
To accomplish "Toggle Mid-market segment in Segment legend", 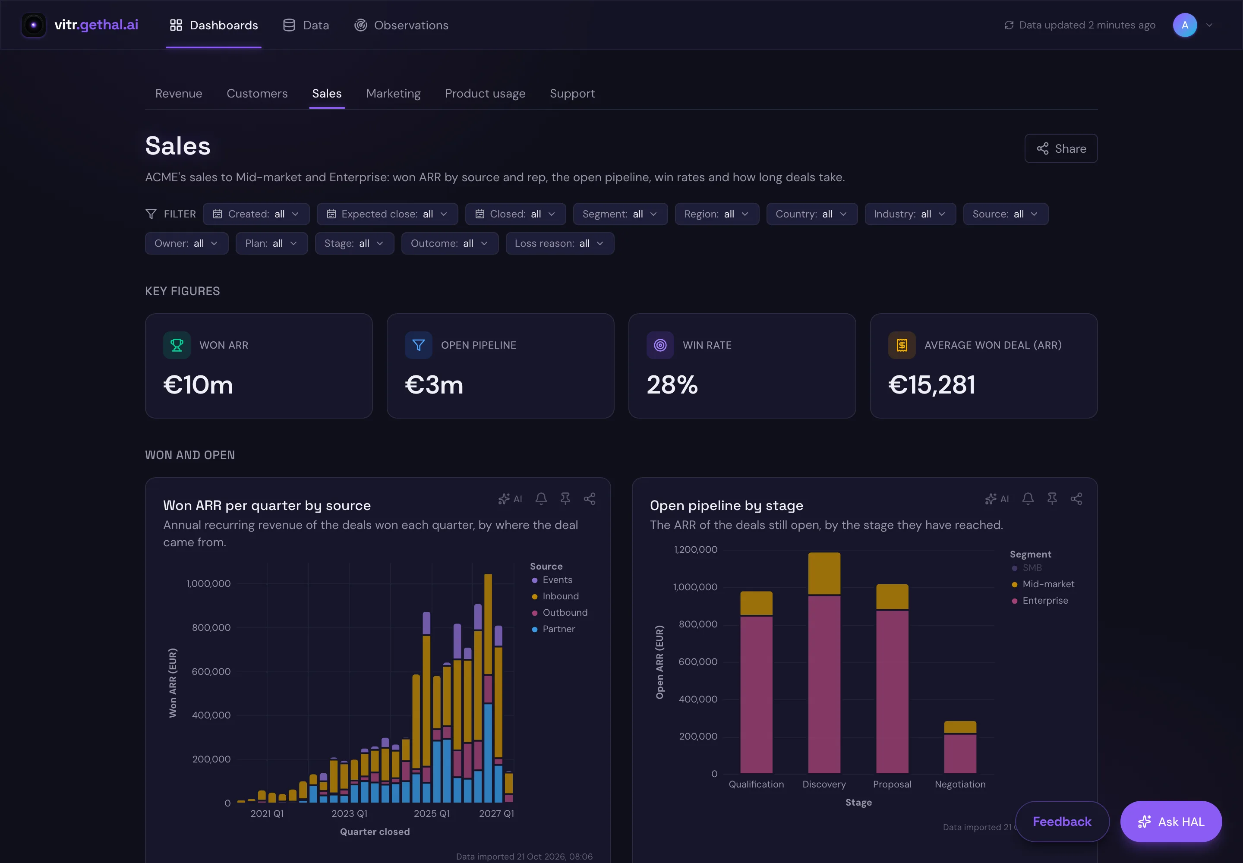I will pos(1043,584).
